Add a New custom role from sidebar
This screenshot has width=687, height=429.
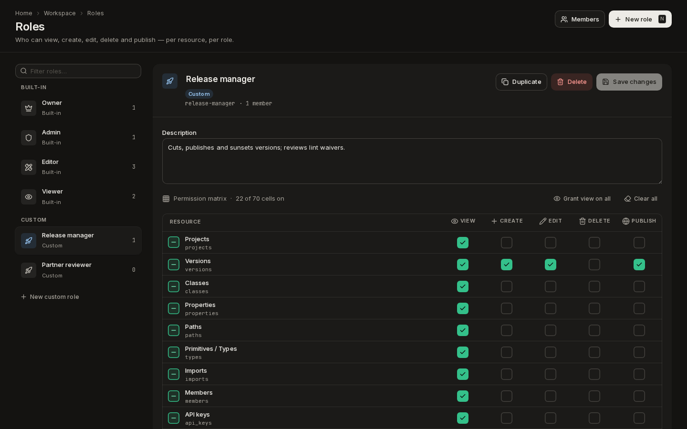[50, 297]
